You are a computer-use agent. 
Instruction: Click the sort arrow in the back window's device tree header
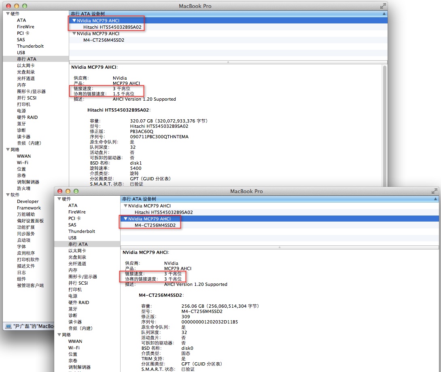384,13
